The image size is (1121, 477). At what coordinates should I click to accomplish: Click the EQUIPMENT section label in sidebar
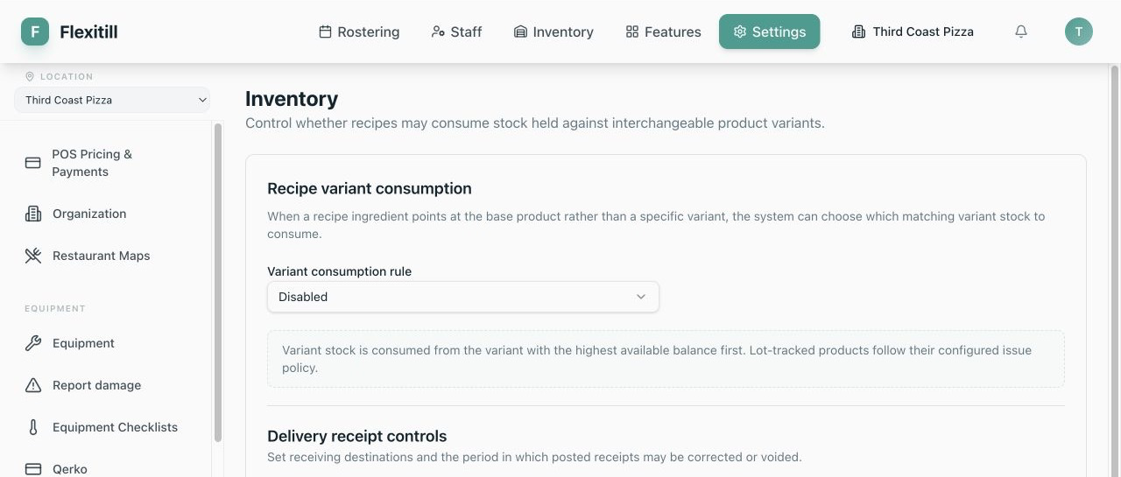pos(55,308)
